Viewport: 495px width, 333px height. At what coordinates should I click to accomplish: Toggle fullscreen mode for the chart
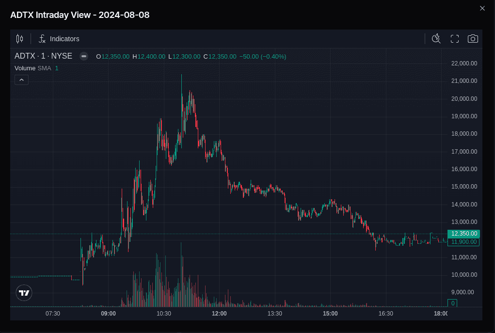[455, 39]
